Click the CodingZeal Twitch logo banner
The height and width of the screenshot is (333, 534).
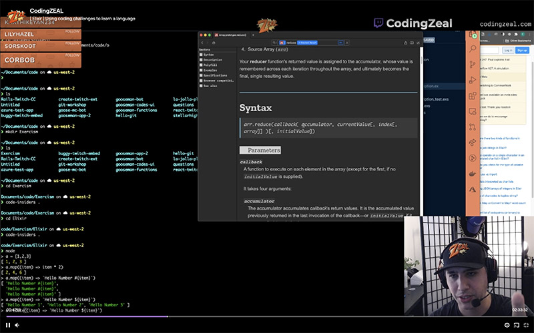413,23
